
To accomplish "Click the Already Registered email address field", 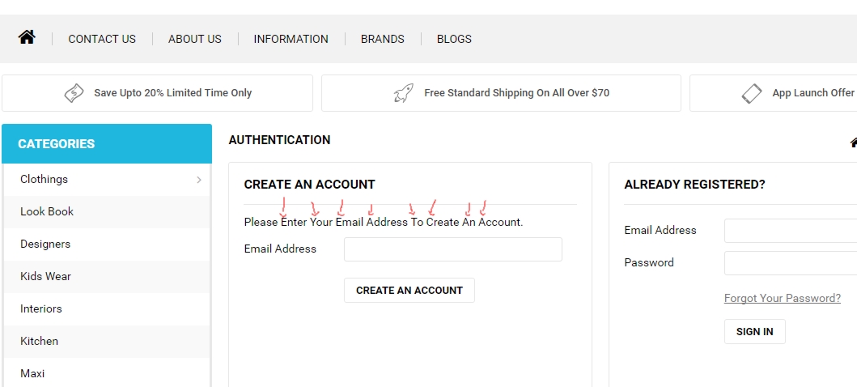I will [x=791, y=231].
